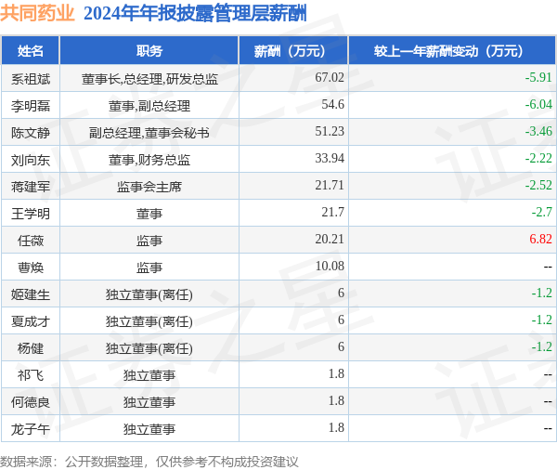Click the name cell 王学明
The height and width of the screenshot is (470, 557).
point(31,214)
